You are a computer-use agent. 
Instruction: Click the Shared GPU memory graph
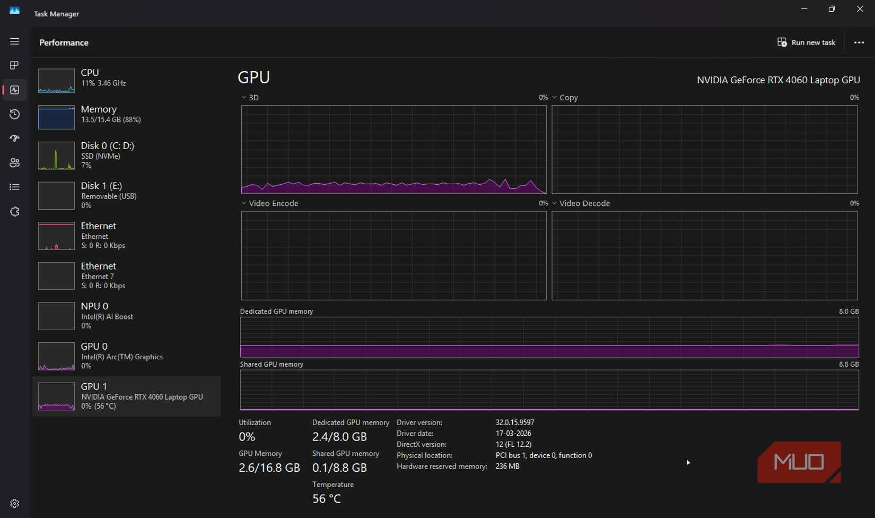point(549,390)
